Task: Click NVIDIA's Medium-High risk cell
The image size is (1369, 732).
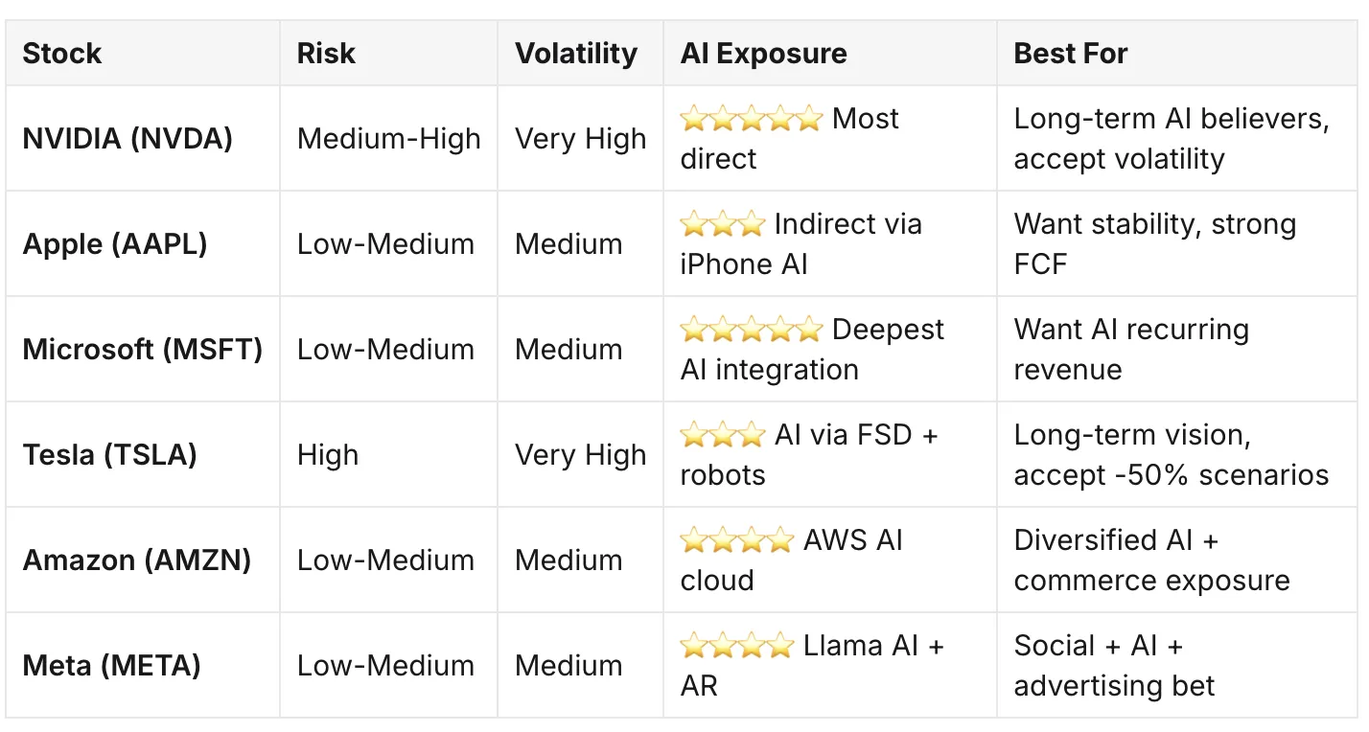Action: 389,139
